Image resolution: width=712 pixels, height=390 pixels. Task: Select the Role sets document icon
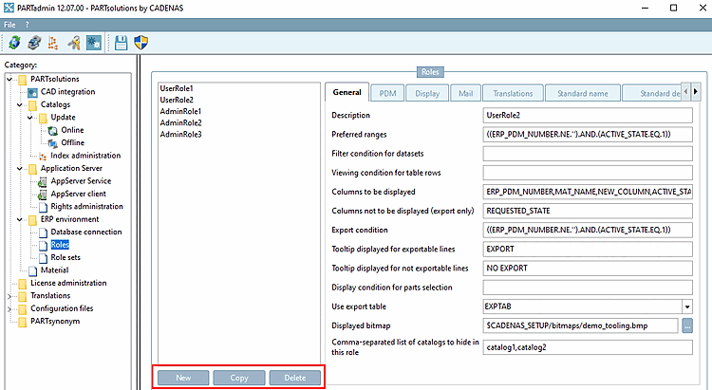pyautogui.click(x=43, y=258)
